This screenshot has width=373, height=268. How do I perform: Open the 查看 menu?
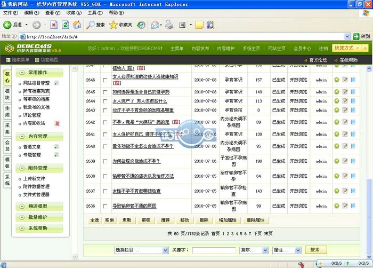click(53, 13)
